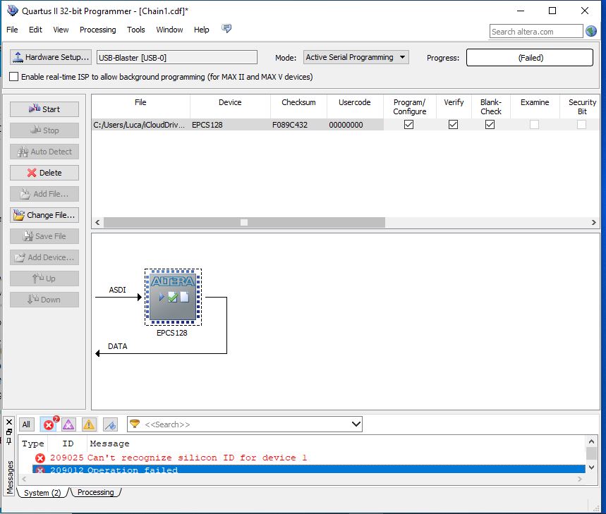
Task: Close the Messages panel with the X
Action: pos(9,422)
